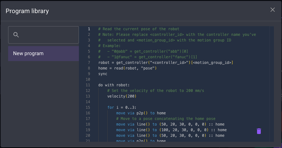Click line number 15 in gutter
The height and width of the screenshot is (148, 282).
click(88, 107)
